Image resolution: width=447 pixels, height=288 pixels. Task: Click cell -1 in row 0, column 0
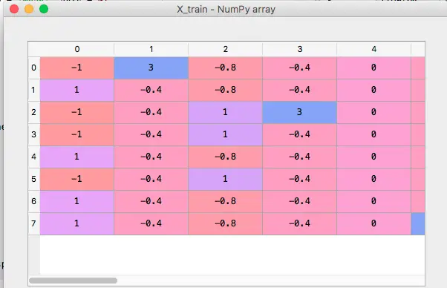[x=77, y=68]
